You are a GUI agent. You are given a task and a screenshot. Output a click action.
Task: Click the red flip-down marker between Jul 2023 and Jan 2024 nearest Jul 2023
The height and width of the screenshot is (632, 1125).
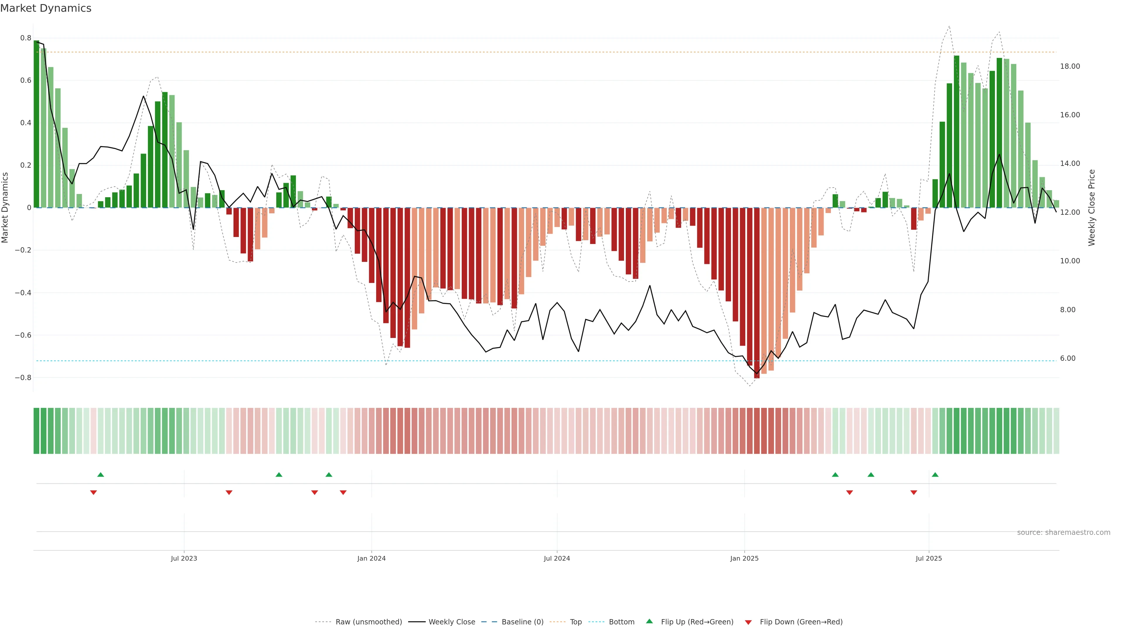pos(229,492)
